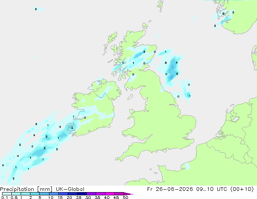Click the 2–5 mm legend color box
Viewport: 257px width, 199px height.
[35, 194]
